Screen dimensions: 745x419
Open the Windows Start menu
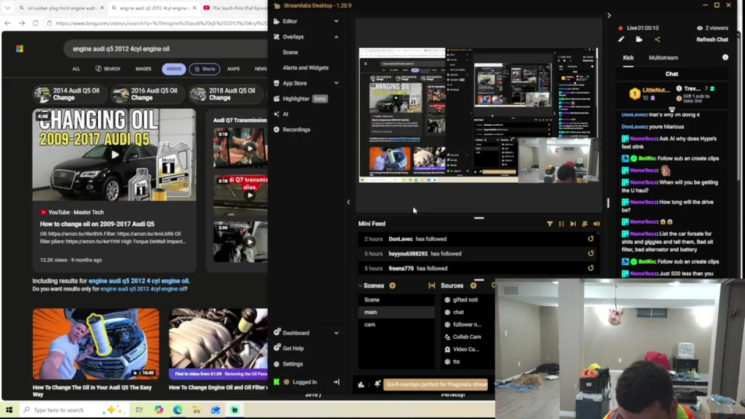click(x=9, y=410)
